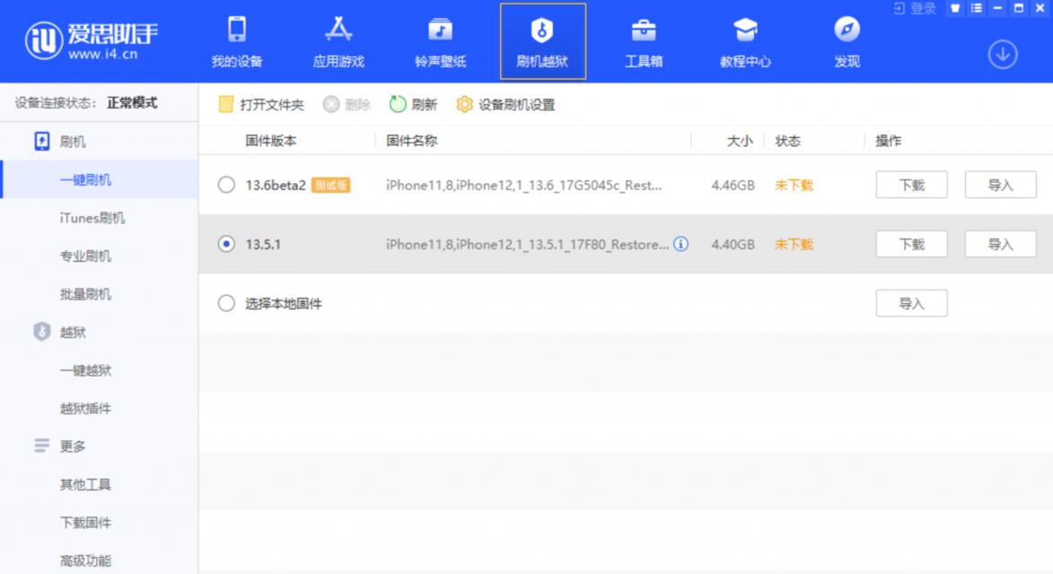Click the 正常模式 connection status text
The height and width of the screenshot is (574, 1053).
(132, 102)
